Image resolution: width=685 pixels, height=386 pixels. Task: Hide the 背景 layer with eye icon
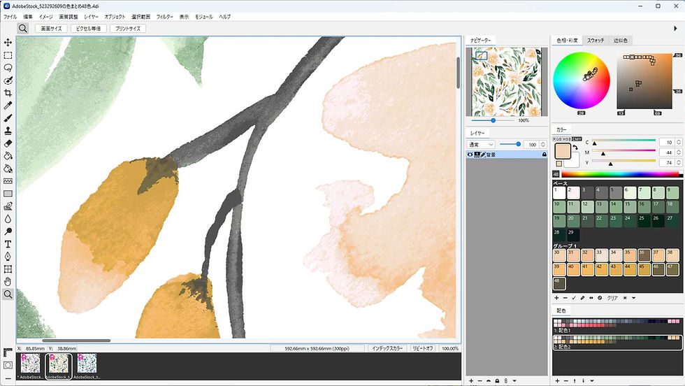tap(470, 155)
